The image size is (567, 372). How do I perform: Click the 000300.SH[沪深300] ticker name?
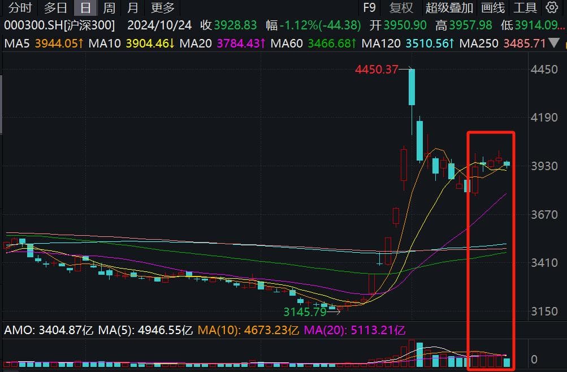coord(59,25)
